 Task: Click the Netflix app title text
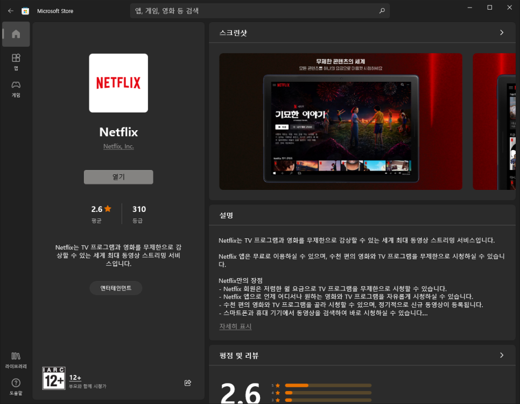pyautogui.click(x=118, y=132)
